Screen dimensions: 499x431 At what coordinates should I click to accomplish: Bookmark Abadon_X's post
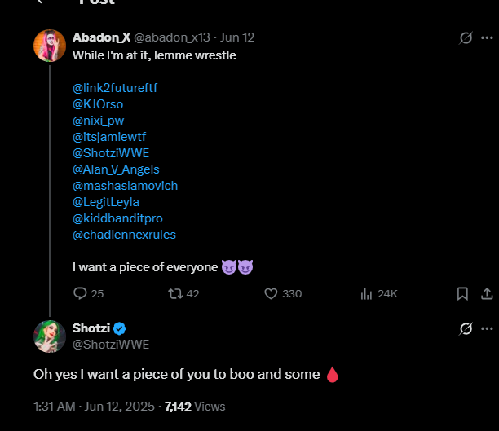(462, 293)
